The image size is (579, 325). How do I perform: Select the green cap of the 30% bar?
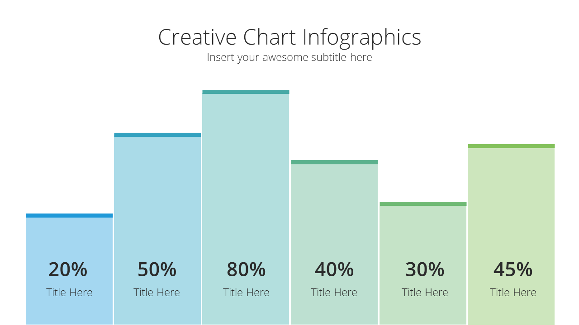[x=423, y=204]
